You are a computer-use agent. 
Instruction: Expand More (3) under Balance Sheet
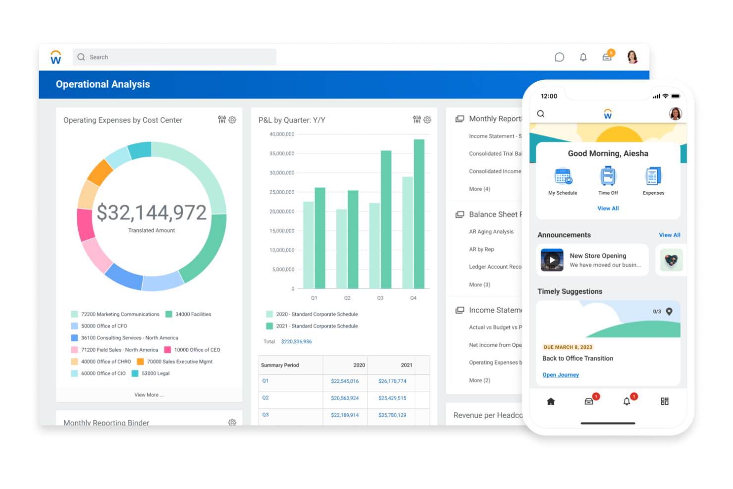click(x=479, y=284)
